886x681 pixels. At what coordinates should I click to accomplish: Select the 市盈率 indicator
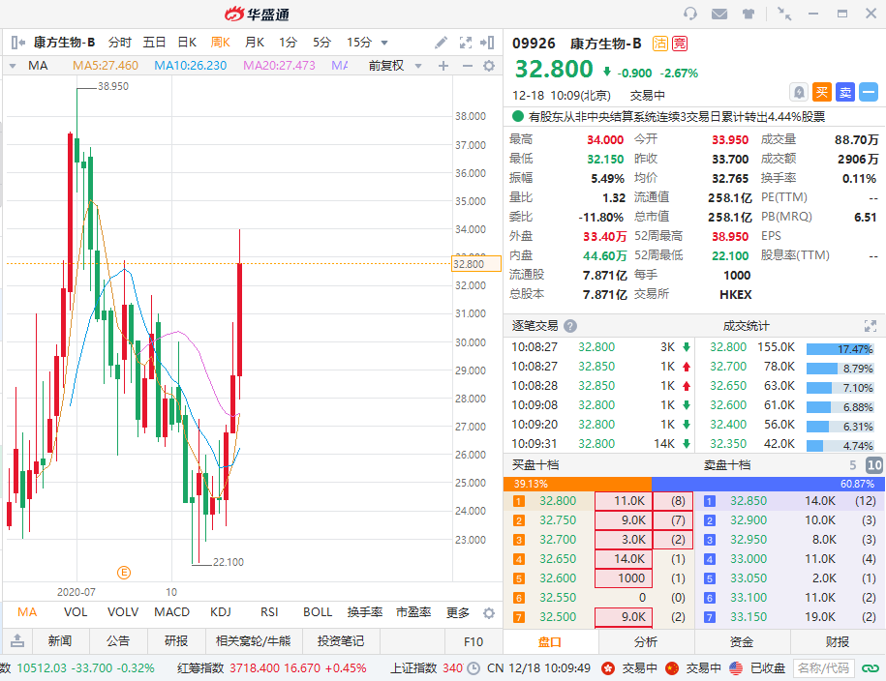tap(413, 612)
